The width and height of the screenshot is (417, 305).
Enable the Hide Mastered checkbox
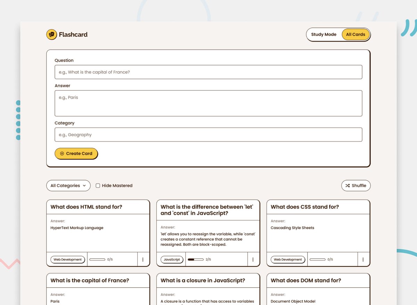pos(98,185)
